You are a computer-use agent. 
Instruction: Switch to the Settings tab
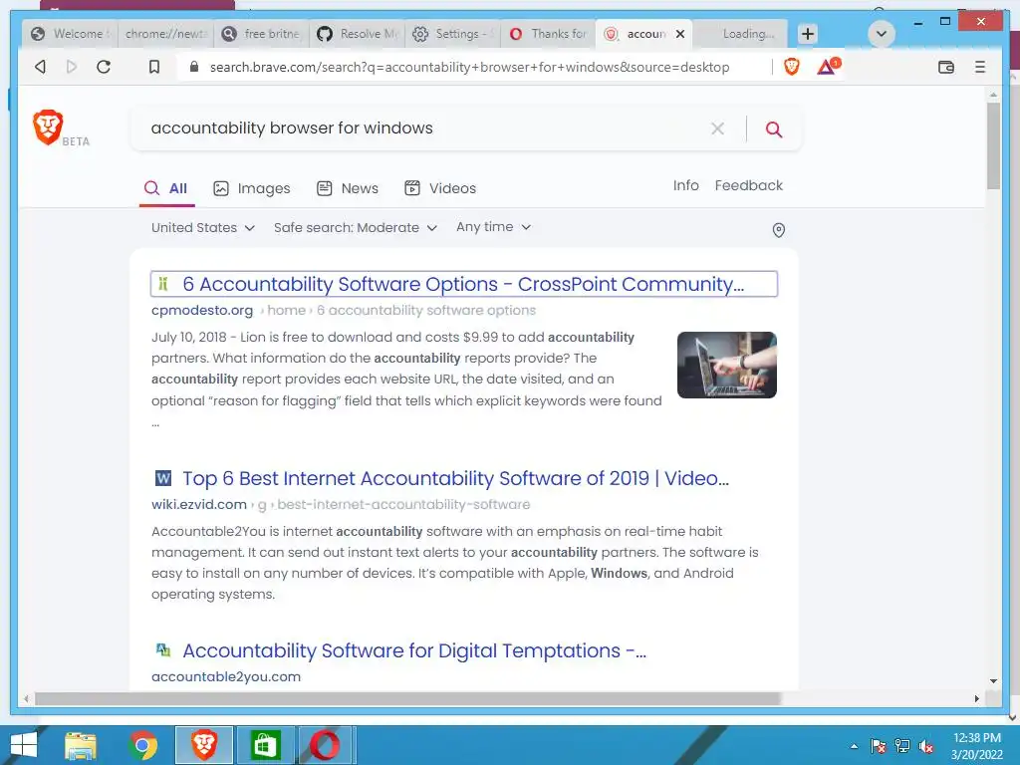(x=452, y=34)
